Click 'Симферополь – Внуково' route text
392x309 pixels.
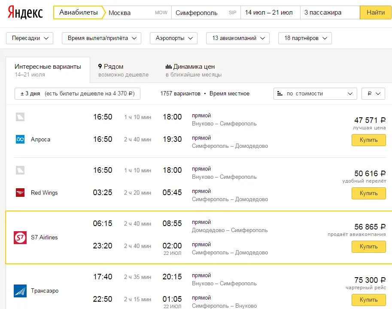(224, 306)
